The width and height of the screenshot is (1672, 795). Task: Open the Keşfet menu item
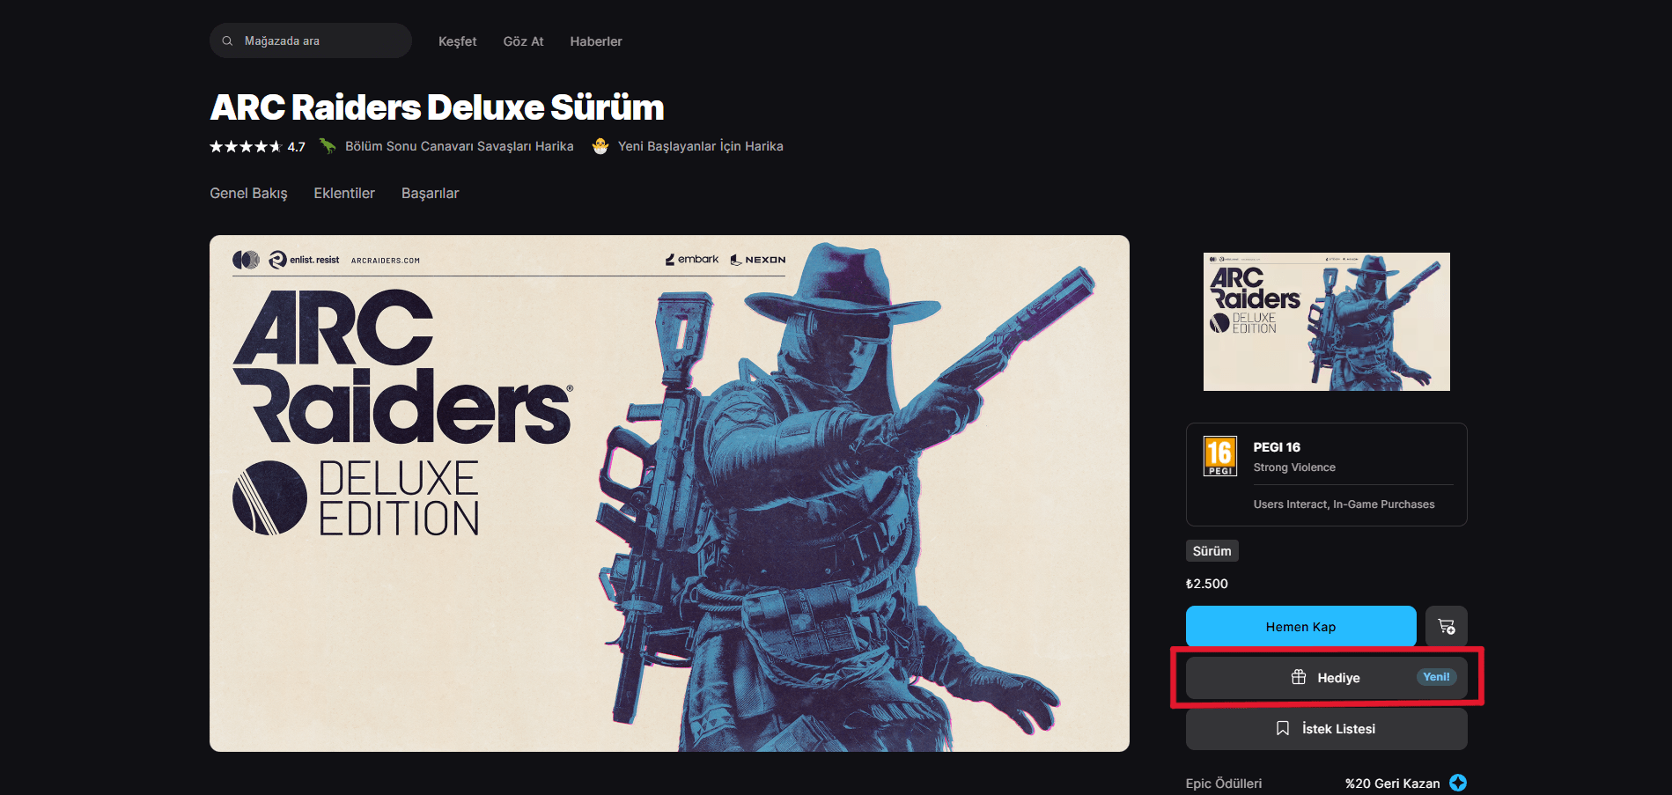coord(457,41)
